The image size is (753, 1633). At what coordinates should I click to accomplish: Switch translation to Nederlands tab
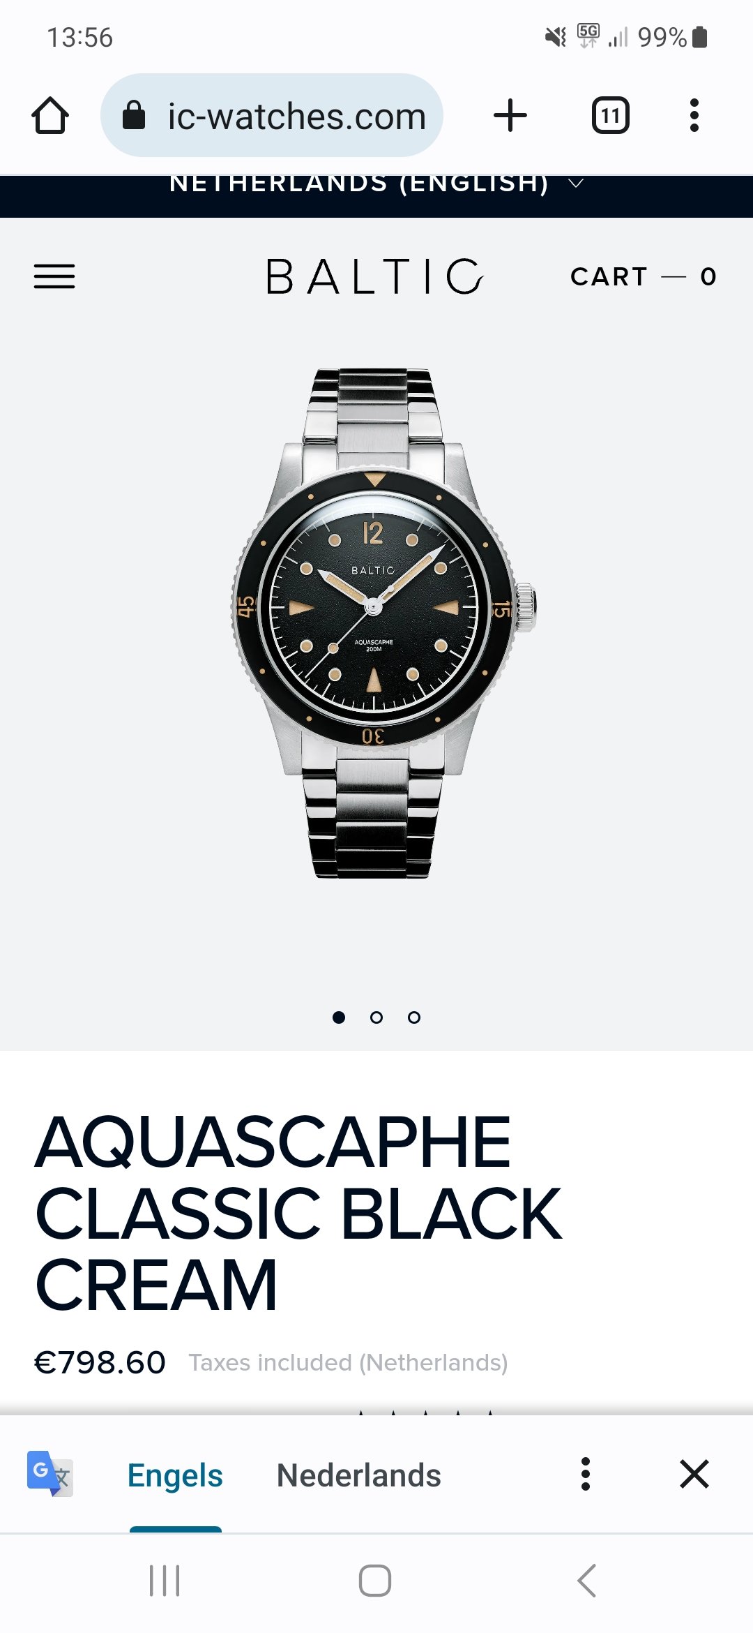(x=359, y=1475)
